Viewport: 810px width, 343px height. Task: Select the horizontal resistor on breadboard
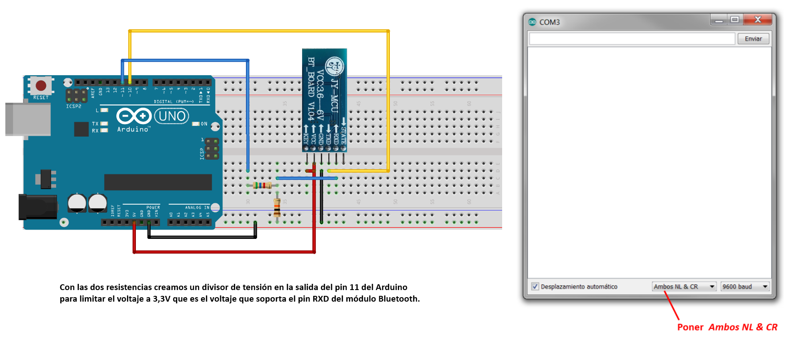[x=262, y=186]
